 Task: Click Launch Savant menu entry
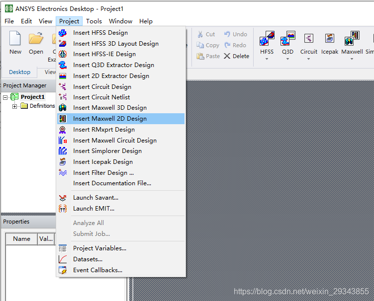pyautogui.click(x=95, y=198)
